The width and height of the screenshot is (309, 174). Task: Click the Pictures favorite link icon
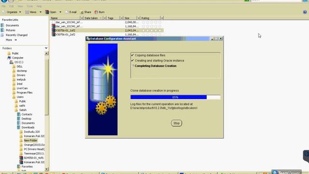click(x=2, y=30)
